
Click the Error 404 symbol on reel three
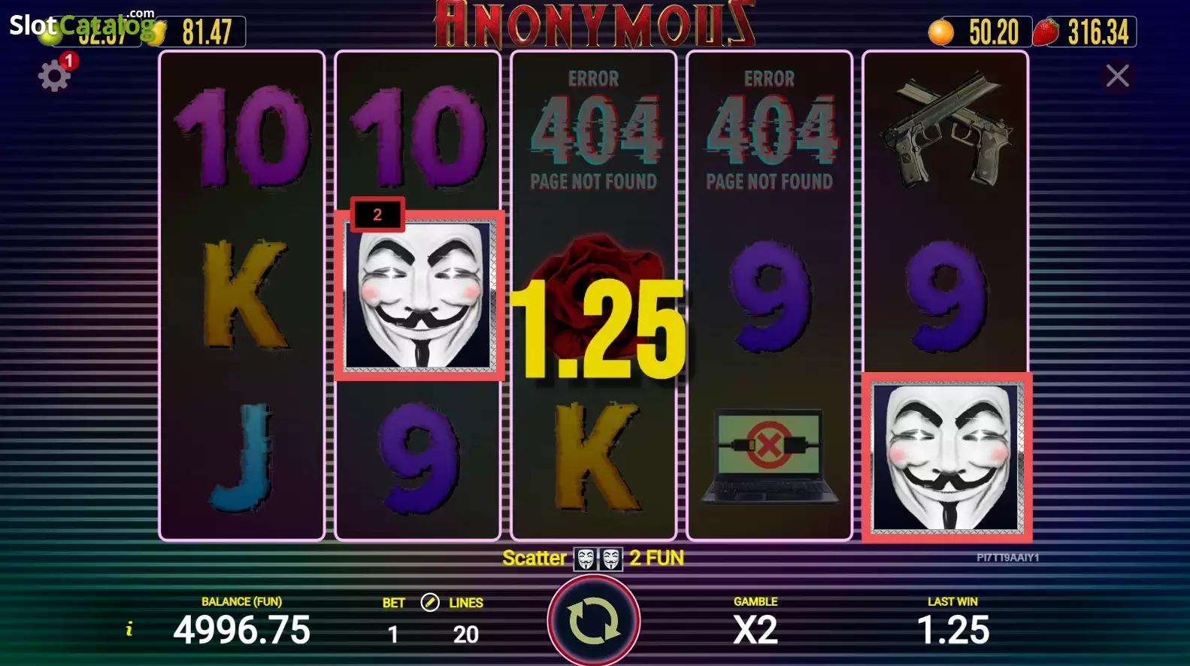coord(594,129)
